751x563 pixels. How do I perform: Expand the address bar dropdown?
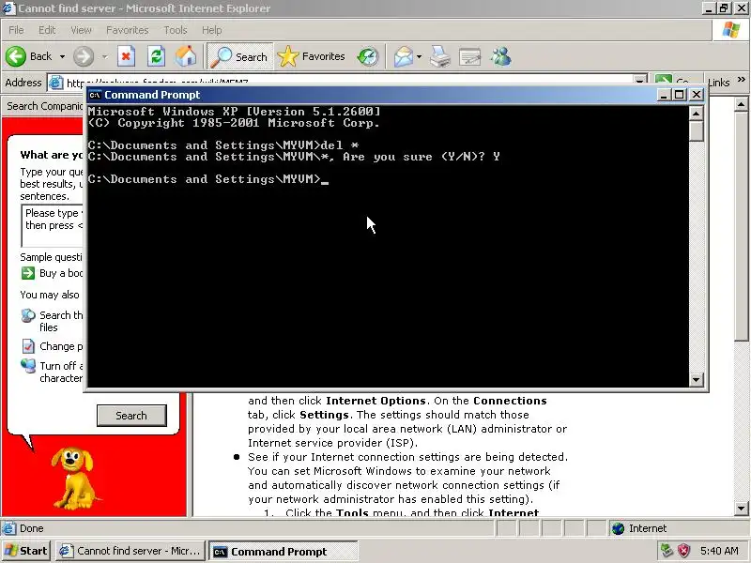[x=639, y=82]
